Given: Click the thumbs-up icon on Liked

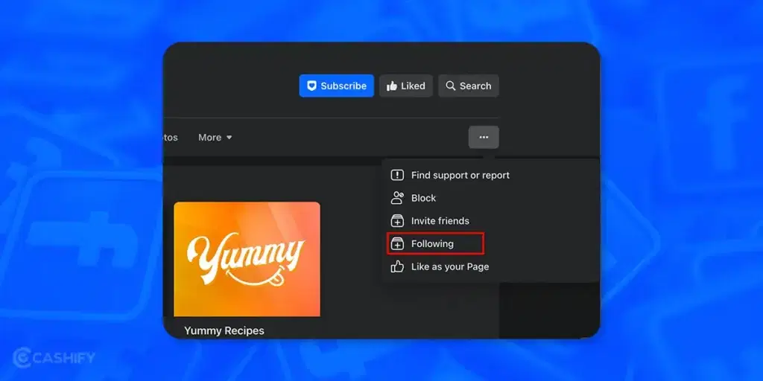Looking at the screenshot, I should coord(392,86).
